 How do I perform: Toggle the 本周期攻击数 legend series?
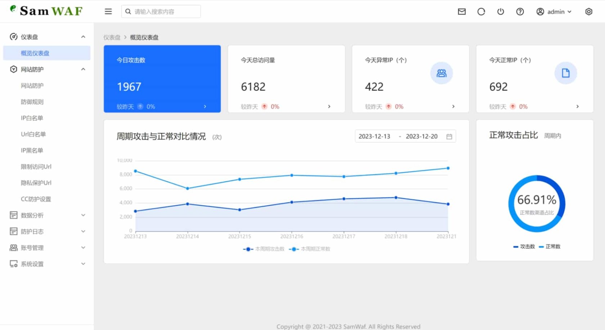click(264, 249)
